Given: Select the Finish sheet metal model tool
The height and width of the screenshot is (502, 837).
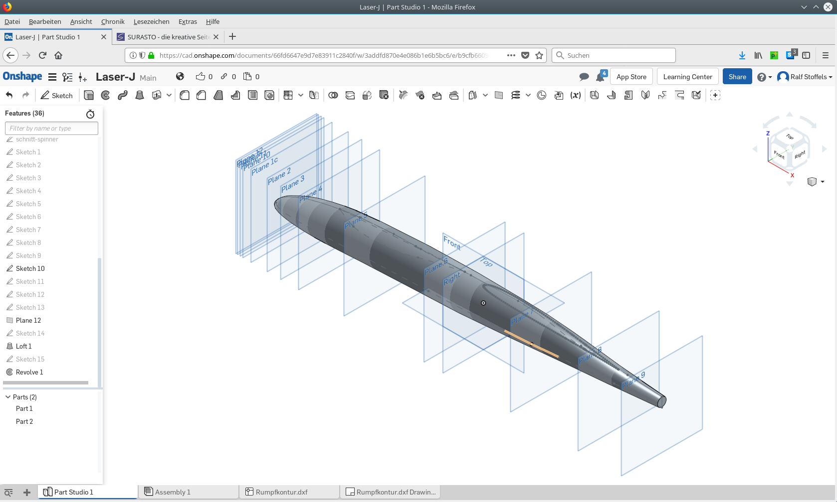Looking at the screenshot, I should point(696,95).
